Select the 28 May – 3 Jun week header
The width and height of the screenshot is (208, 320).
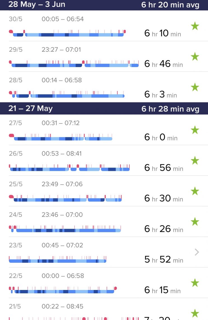pos(104,5)
